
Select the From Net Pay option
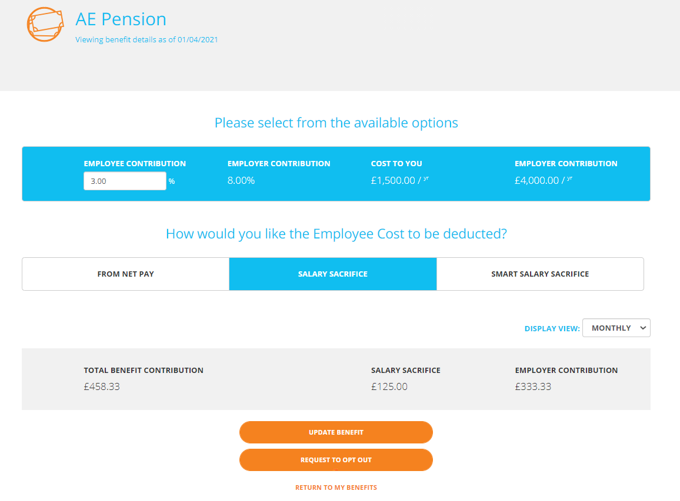(x=126, y=274)
